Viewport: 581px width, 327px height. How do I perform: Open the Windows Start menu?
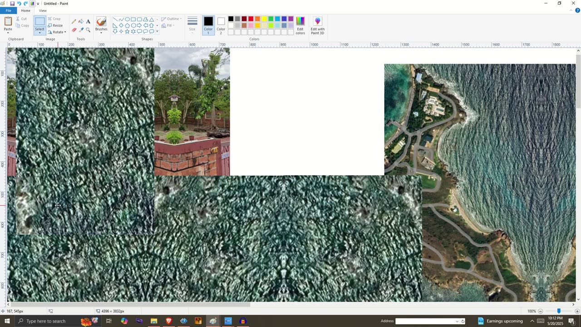[x=7, y=321]
